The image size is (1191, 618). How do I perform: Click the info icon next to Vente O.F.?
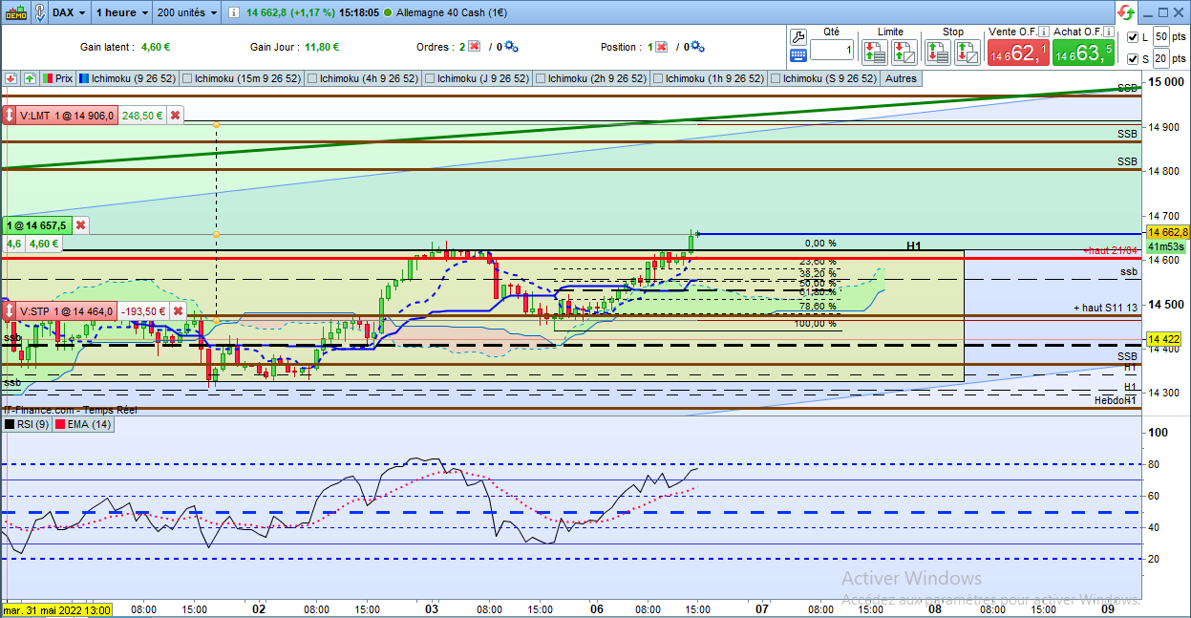pos(1045,32)
